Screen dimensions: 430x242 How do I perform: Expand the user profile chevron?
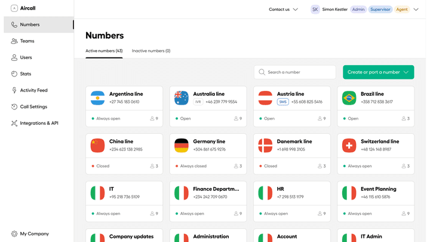[x=416, y=10]
